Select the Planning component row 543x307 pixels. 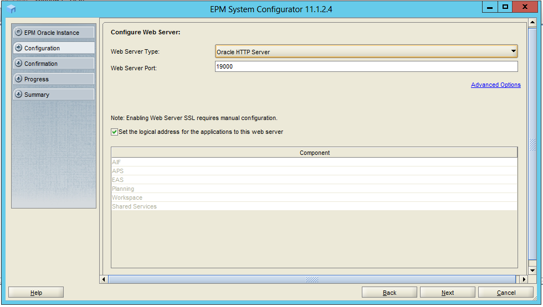tap(315, 189)
